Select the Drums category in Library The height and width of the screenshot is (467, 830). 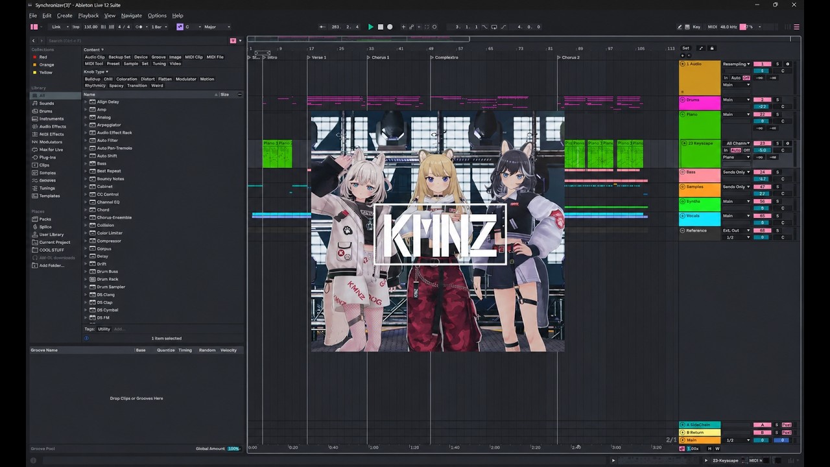tap(45, 111)
